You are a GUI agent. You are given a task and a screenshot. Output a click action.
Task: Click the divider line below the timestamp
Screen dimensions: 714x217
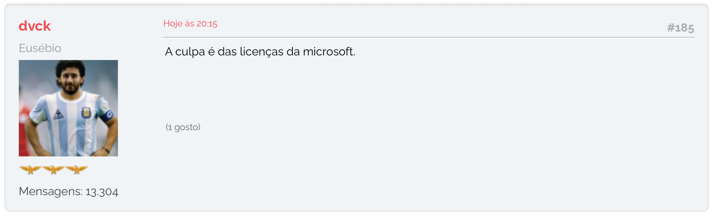[429, 37]
